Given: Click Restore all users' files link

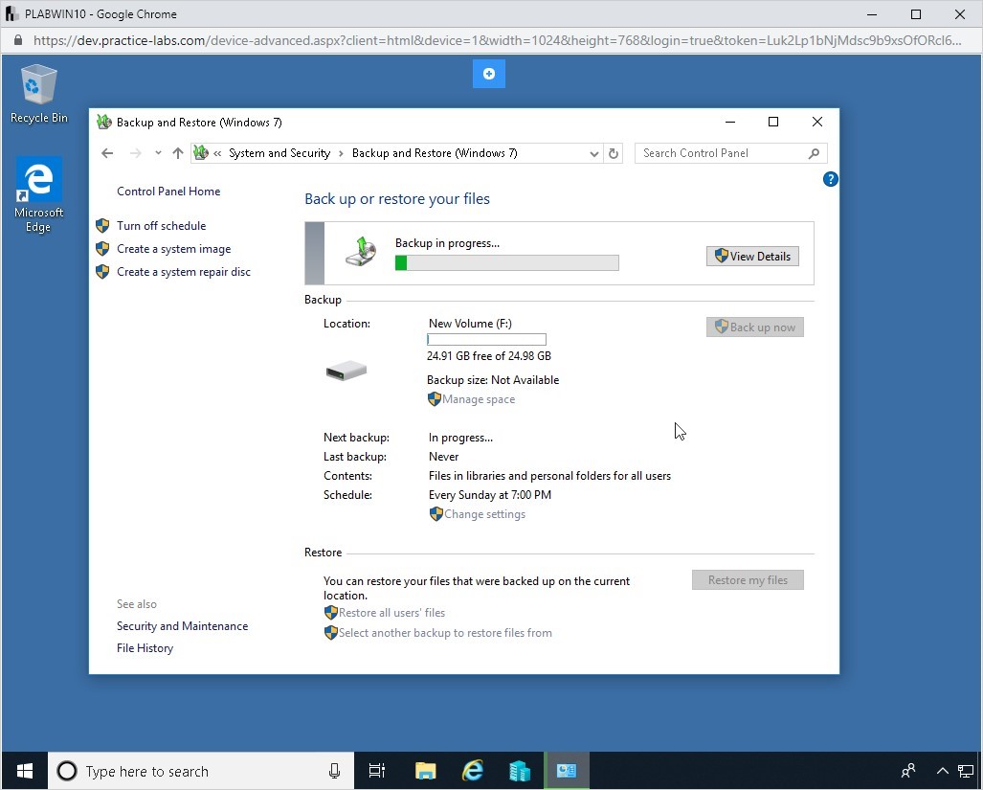Looking at the screenshot, I should [391, 613].
